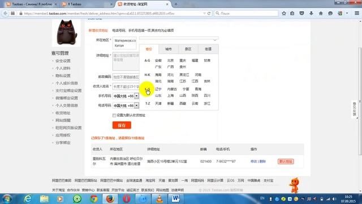Click the EN language indicator in tray
This screenshot has height=204, width=362.
pos(262,198)
